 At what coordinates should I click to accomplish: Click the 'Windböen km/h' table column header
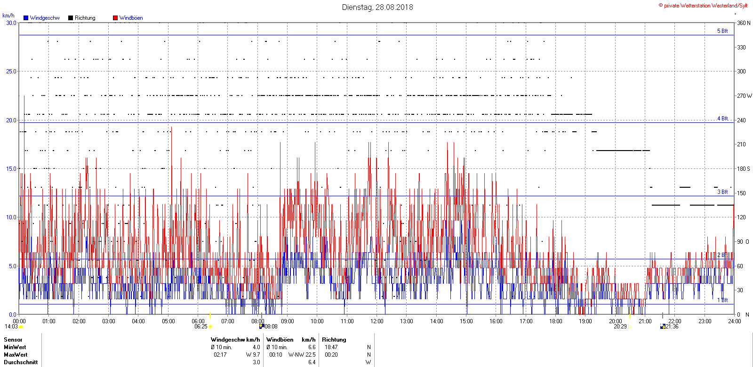pyautogui.click(x=291, y=340)
